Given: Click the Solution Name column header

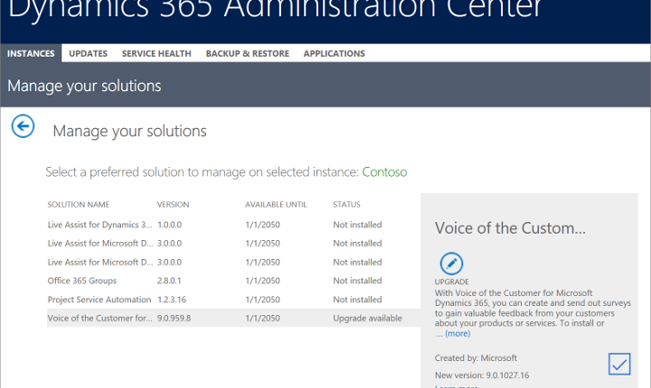Looking at the screenshot, I should (79, 205).
